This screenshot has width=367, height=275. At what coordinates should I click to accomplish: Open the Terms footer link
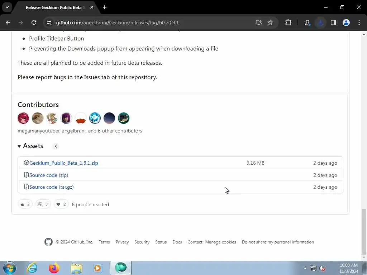point(104,242)
